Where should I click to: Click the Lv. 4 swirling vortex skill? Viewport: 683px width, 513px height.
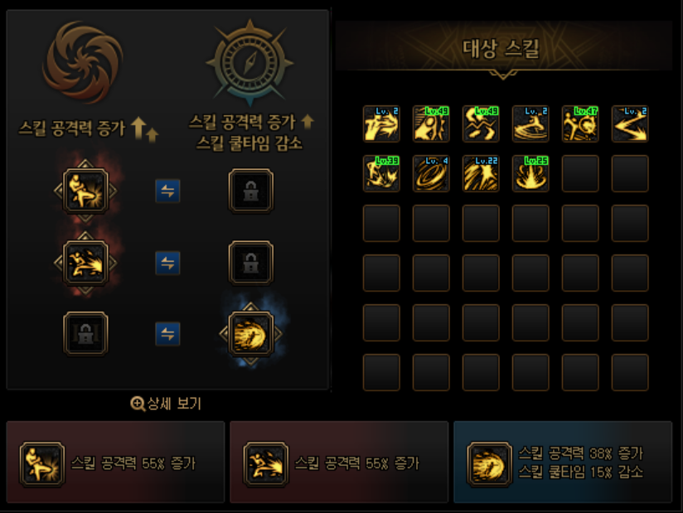(x=431, y=173)
